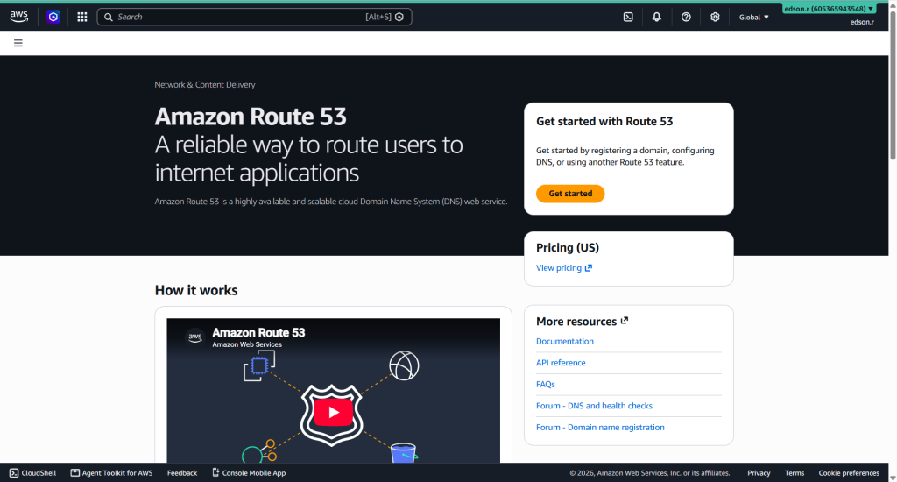The height and width of the screenshot is (482, 897).
Task: Open the API reference link
Action: pyautogui.click(x=561, y=363)
